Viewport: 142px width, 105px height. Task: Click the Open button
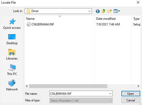tap(131, 94)
